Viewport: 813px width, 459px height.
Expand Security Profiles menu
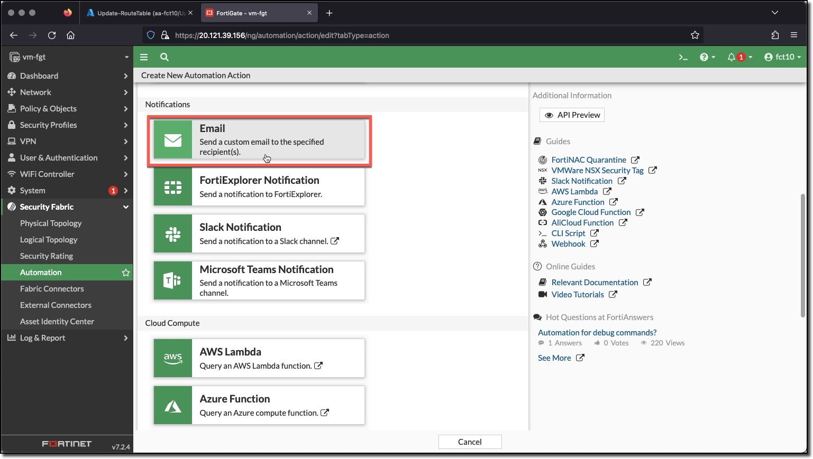[x=67, y=125]
